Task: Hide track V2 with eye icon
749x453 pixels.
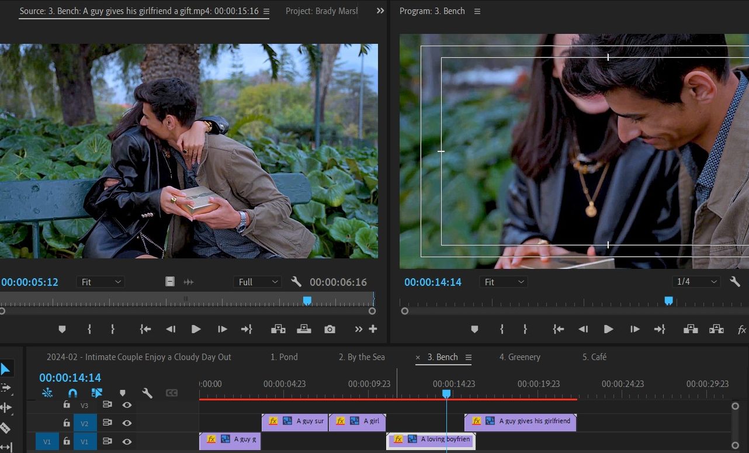Action: [x=127, y=423]
